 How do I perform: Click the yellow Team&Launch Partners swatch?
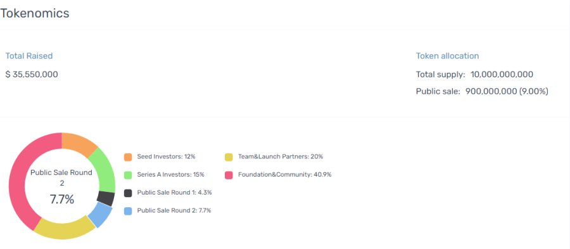229,157
